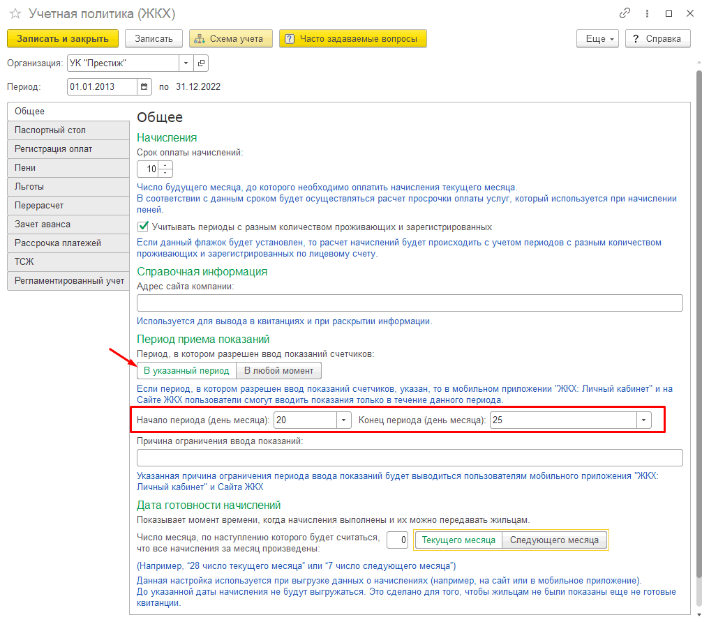Open Справка help

pyautogui.click(x=657, y=39)
